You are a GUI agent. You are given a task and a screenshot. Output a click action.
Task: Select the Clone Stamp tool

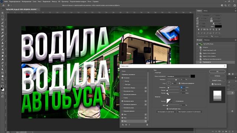tap(3, 43)
